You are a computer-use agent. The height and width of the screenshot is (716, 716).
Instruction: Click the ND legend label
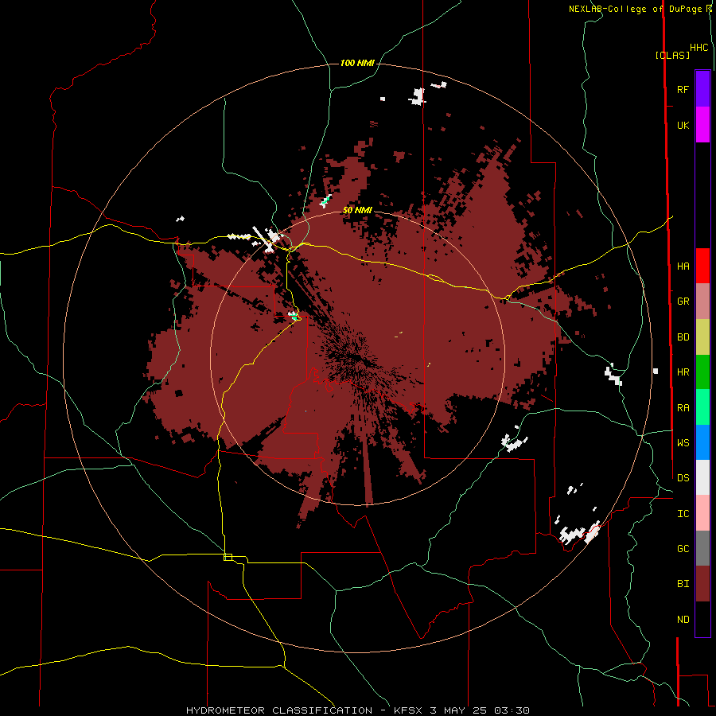(x=683, y=620)
